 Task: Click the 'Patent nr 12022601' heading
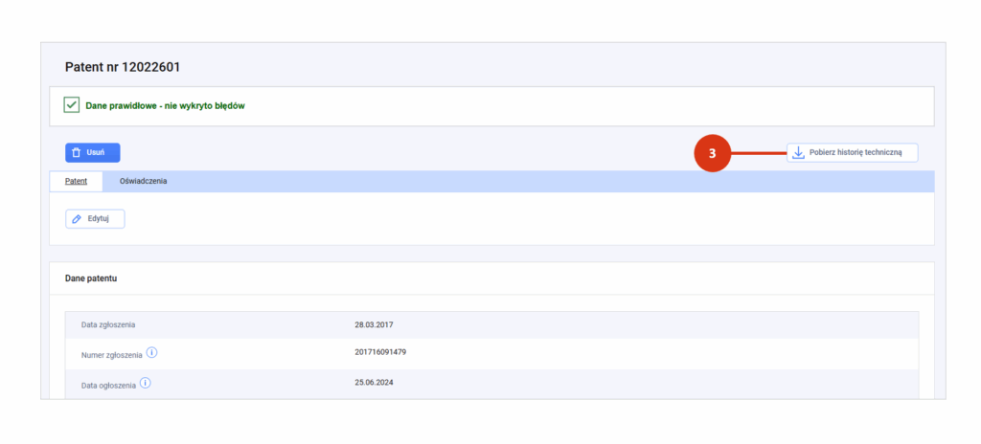point(123,67)
